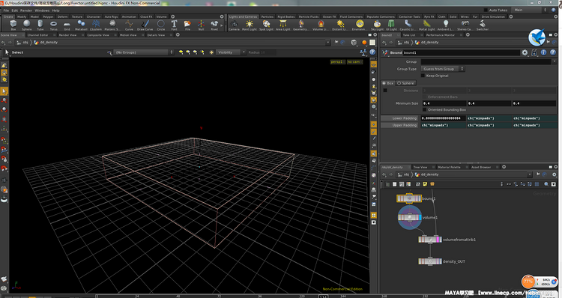Click the Platonic Solids tool
The width and height of the screenshot is (562, 298).
[x=112, y=25]
